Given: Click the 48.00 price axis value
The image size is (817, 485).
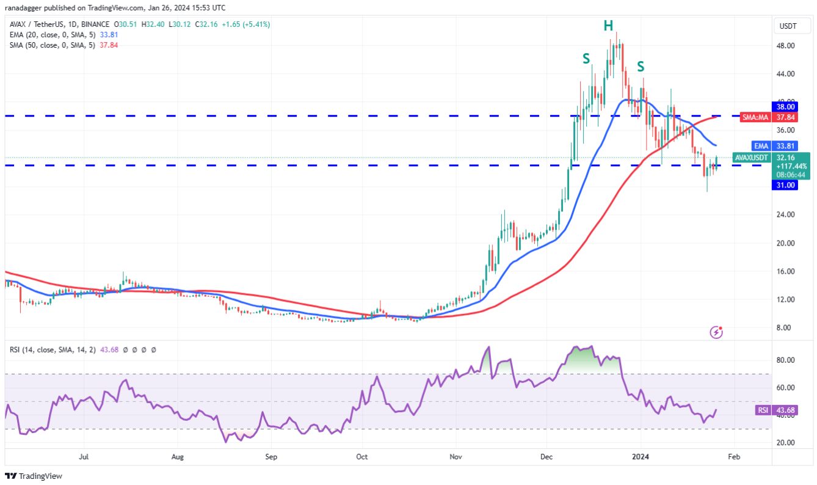Looking at the screenshot, I should 785,46.
